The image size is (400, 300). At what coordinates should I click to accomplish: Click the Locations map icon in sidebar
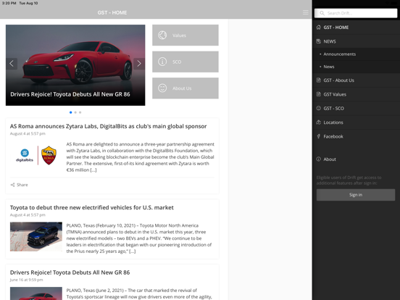coord(318,122)
